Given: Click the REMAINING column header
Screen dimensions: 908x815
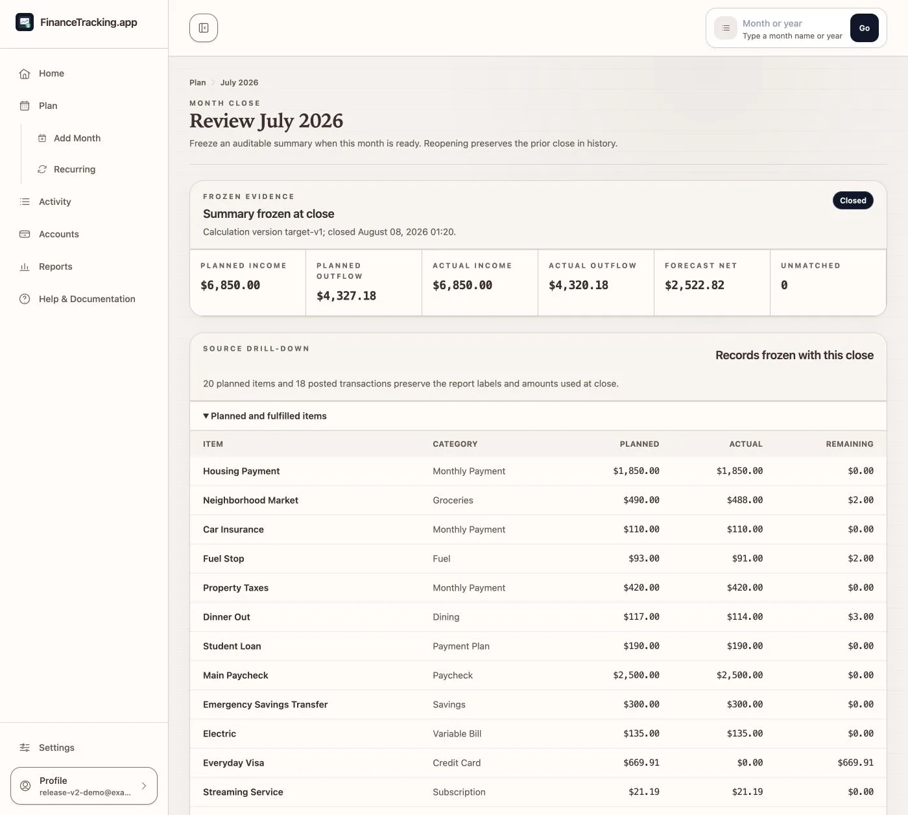Looking at the screenshot, I should pyautogui.click(x=850, y=444).
